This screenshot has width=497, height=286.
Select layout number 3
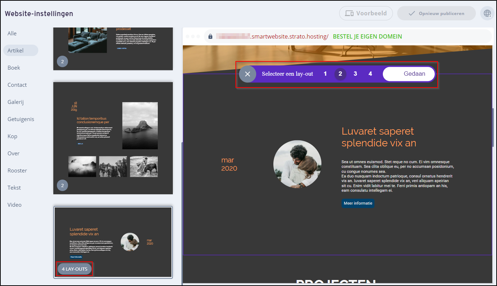coord(355,74)
